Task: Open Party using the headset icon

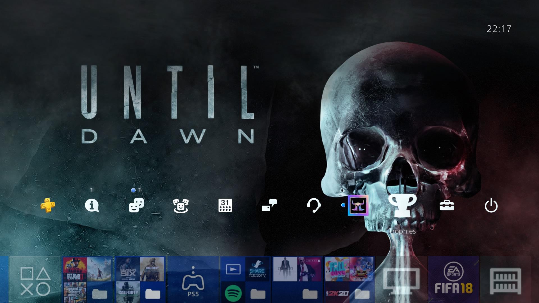Action: point(314,206)
